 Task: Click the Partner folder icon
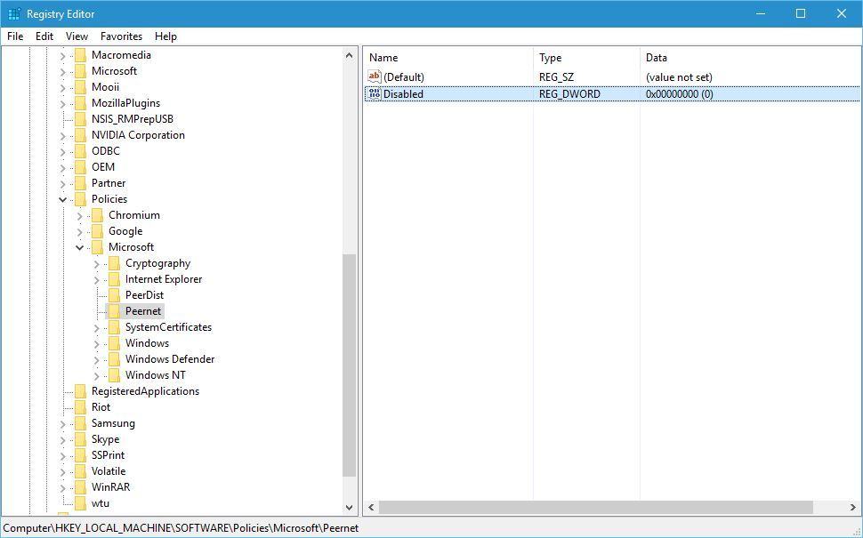(x=80, y=182)
